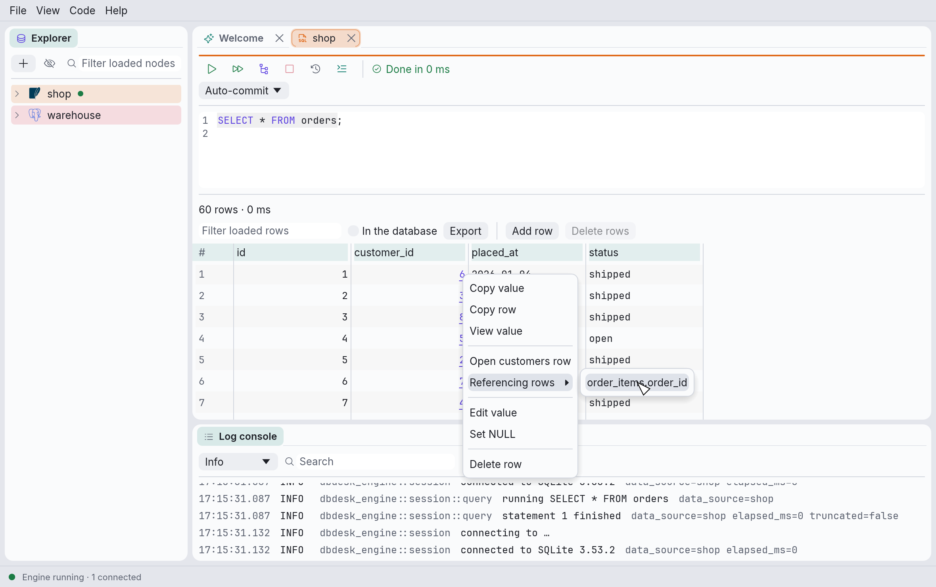936x587 pixels.
Task: Close the Welcome tab
Action: click(279, 38)
